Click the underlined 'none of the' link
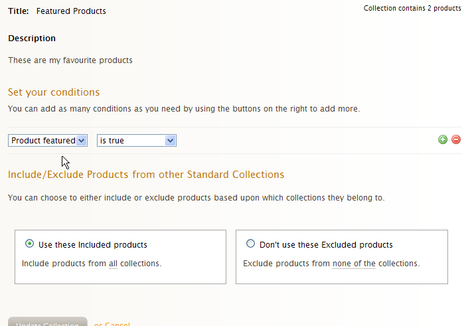This screenshot has height=326, width=470. pyautogui.click(x=354, y=264)
